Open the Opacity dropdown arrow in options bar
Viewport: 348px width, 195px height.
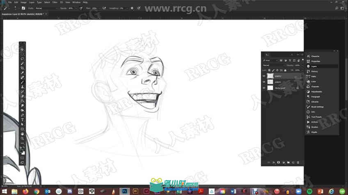[76, 8]
